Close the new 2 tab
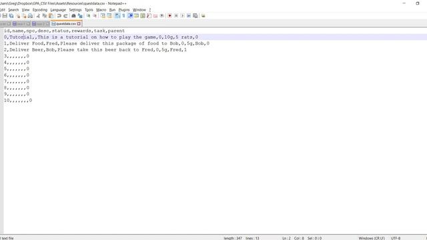 [47, 24]
